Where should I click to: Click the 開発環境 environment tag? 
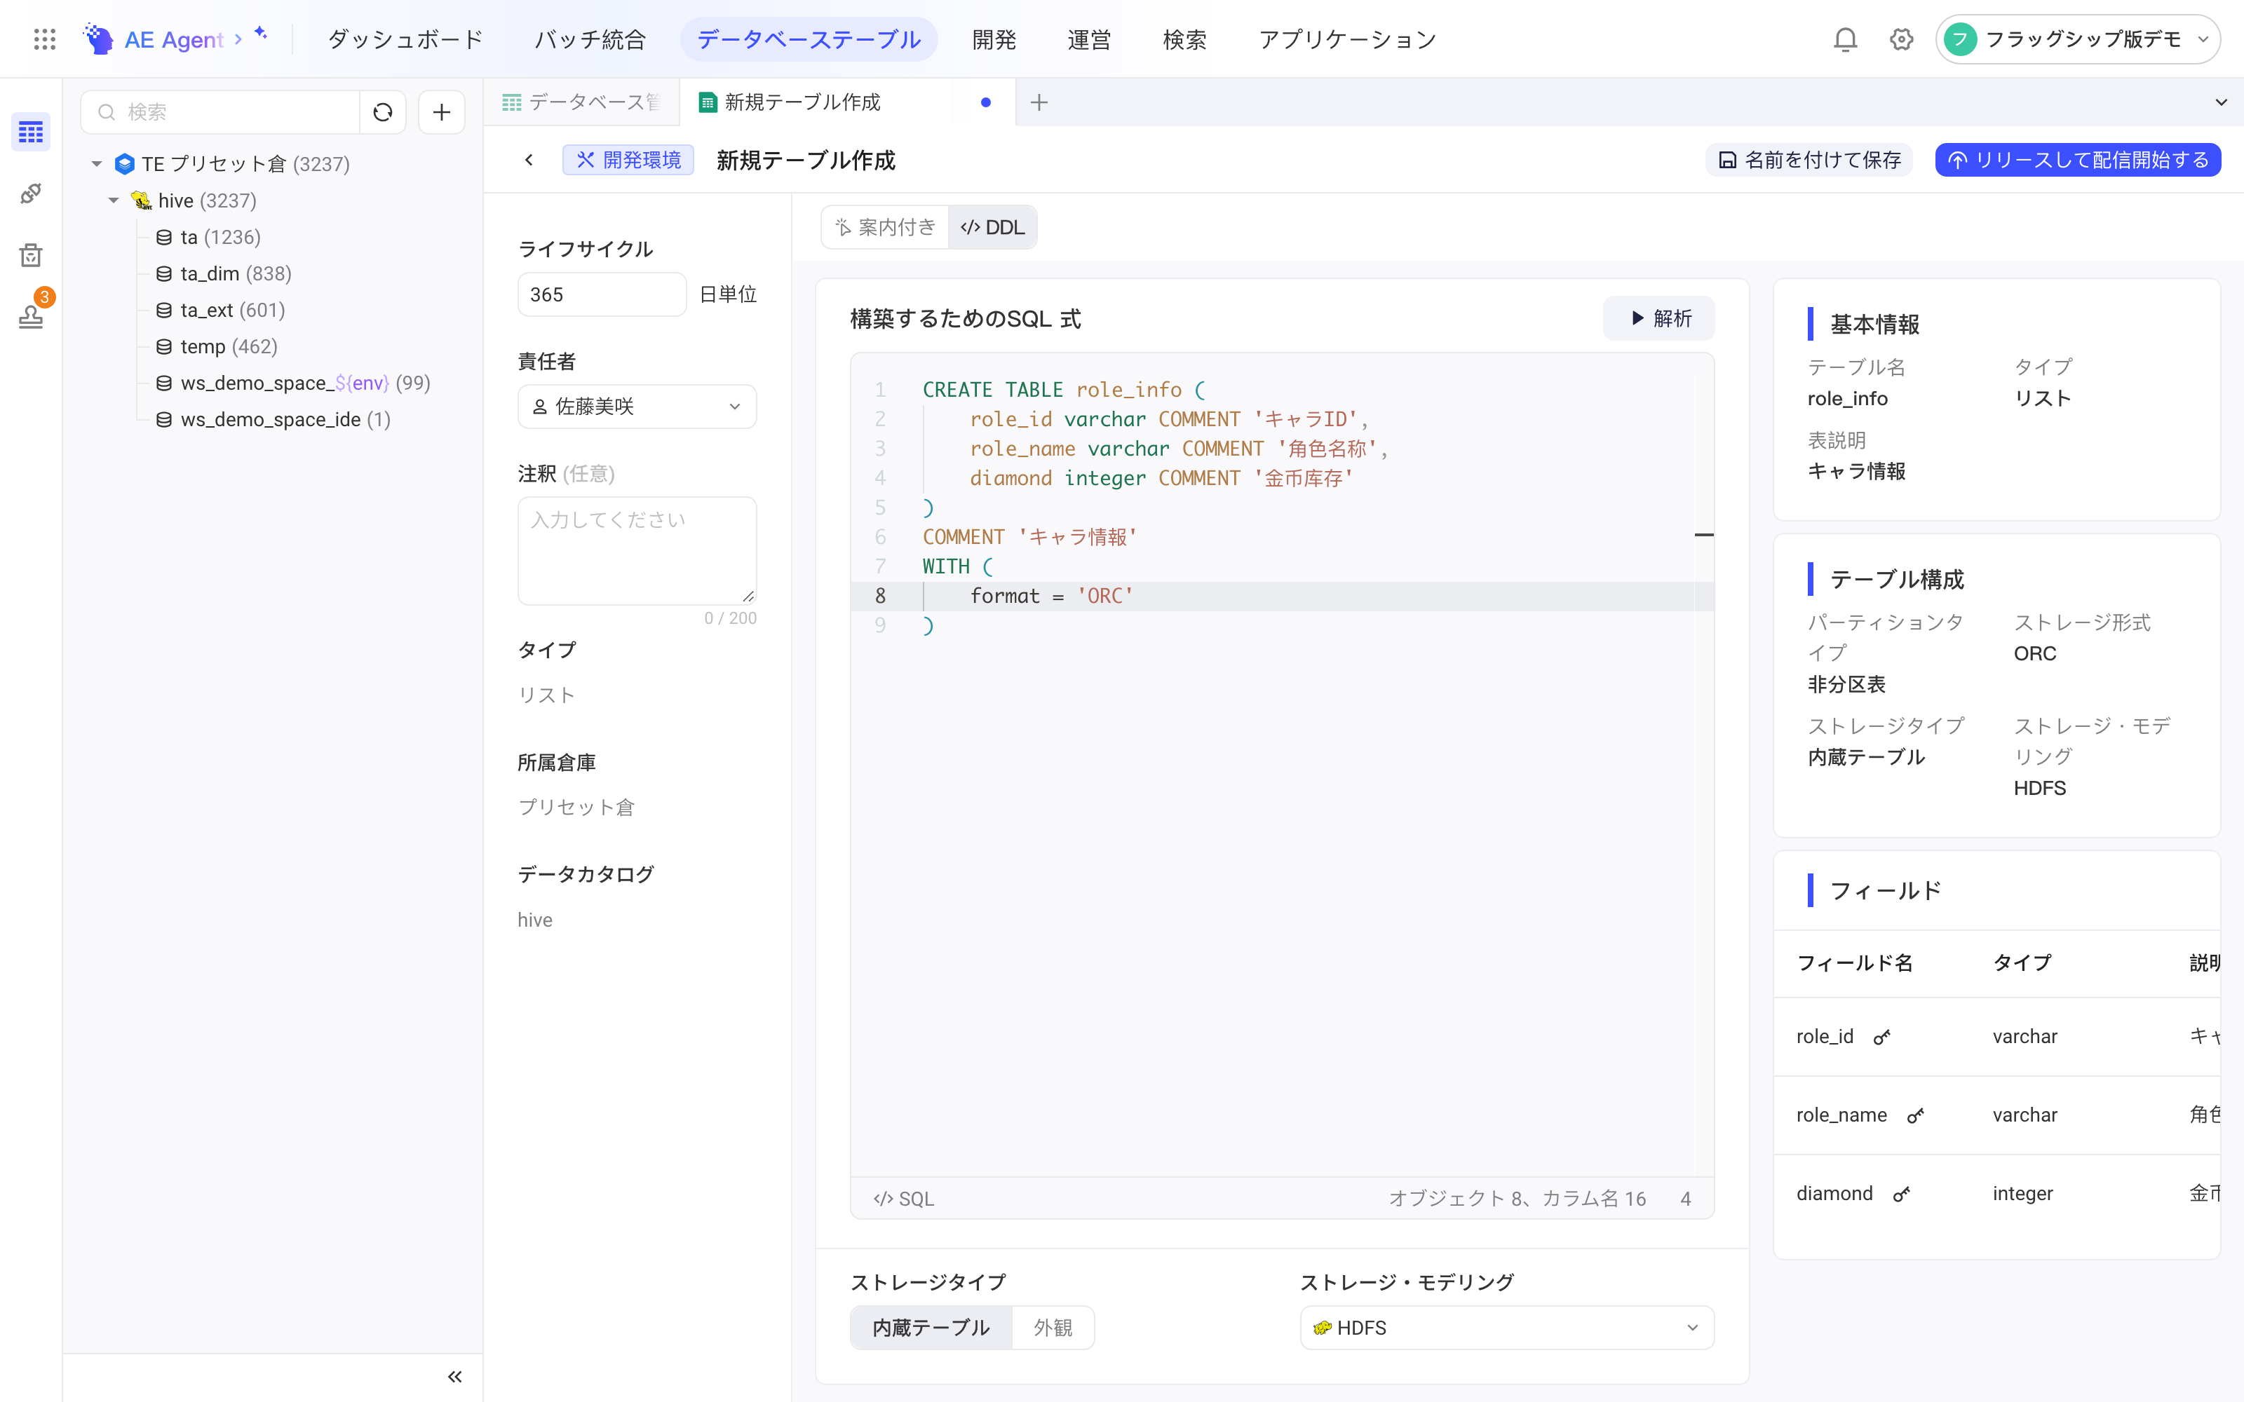coord(628,160)
